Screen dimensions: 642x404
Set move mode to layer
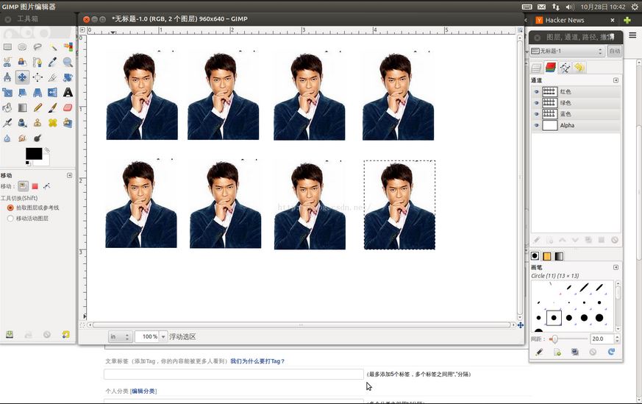[x=23, y=186]
